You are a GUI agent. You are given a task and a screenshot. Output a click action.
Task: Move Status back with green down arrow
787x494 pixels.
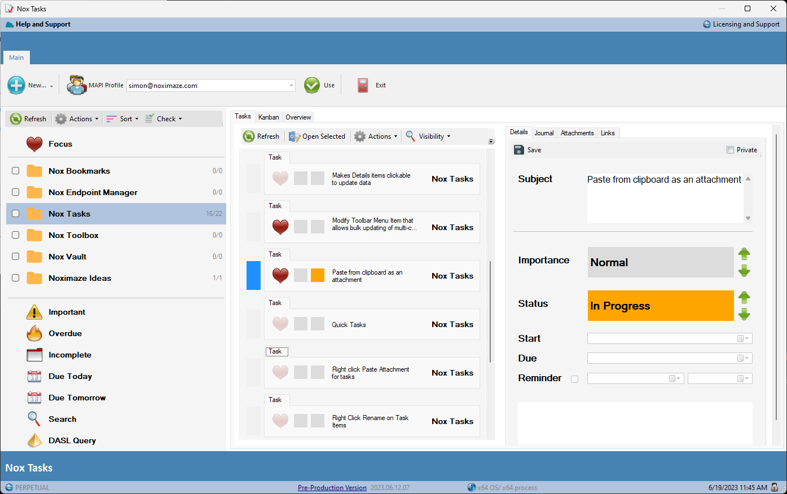click(x=744, y=314)
